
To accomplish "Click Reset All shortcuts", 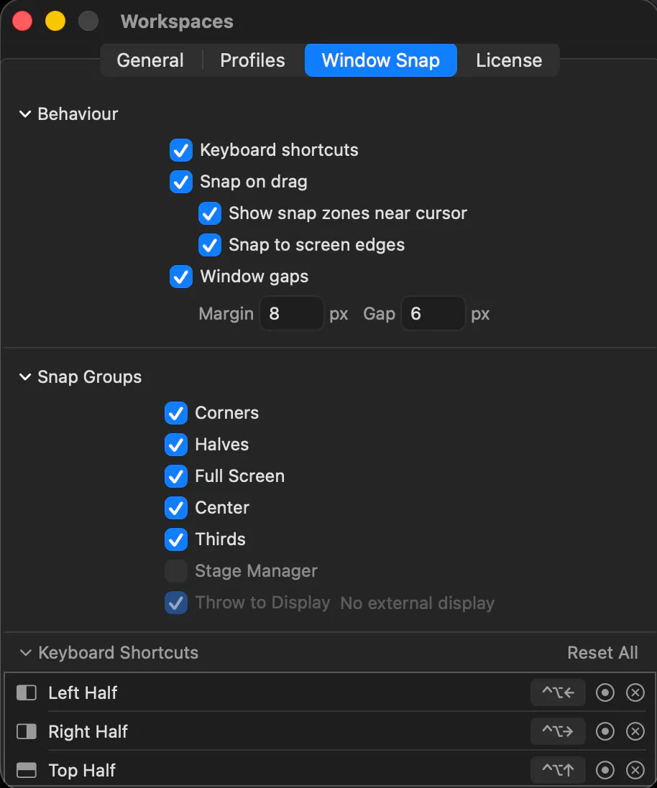I will click(x=602, y=653).
